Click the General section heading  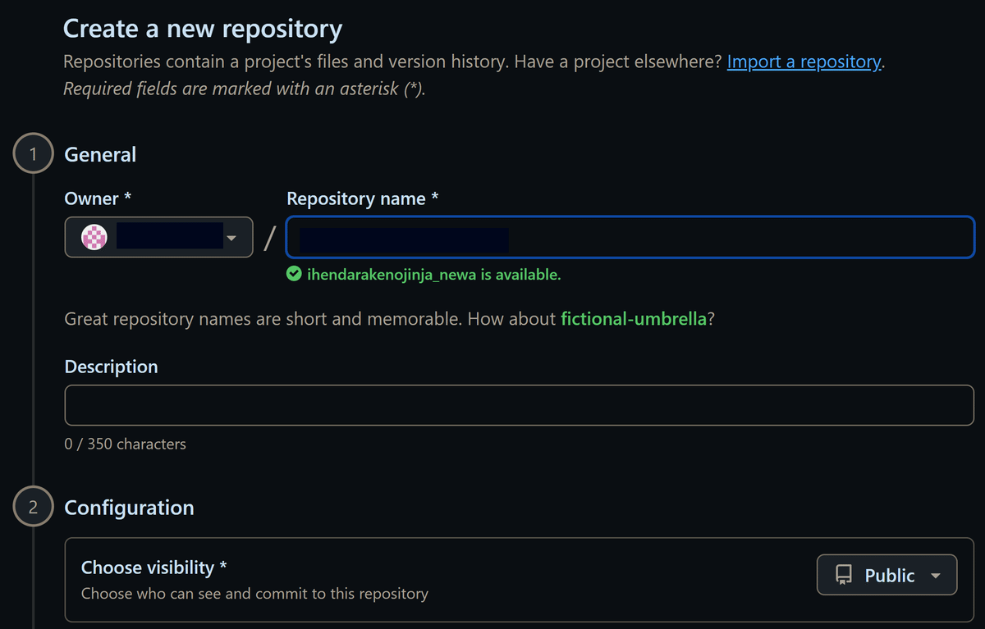[99, 153]
